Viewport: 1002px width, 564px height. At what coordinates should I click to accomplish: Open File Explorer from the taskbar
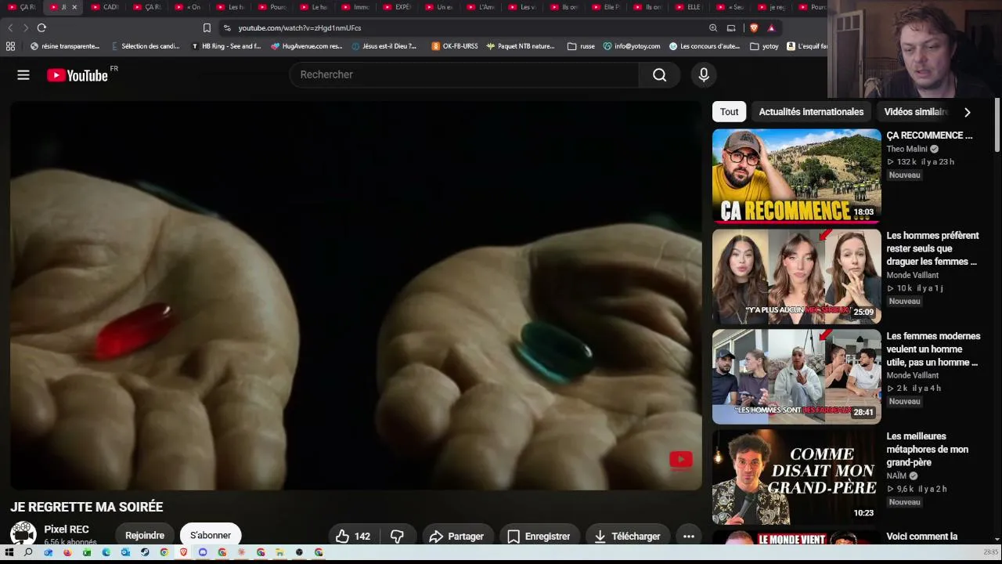280,552
